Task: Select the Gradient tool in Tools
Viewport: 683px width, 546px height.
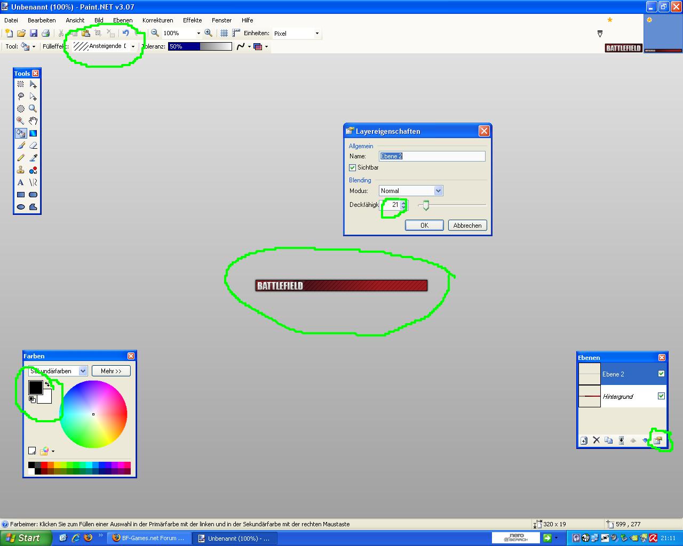Action: [x=33, y=133]
